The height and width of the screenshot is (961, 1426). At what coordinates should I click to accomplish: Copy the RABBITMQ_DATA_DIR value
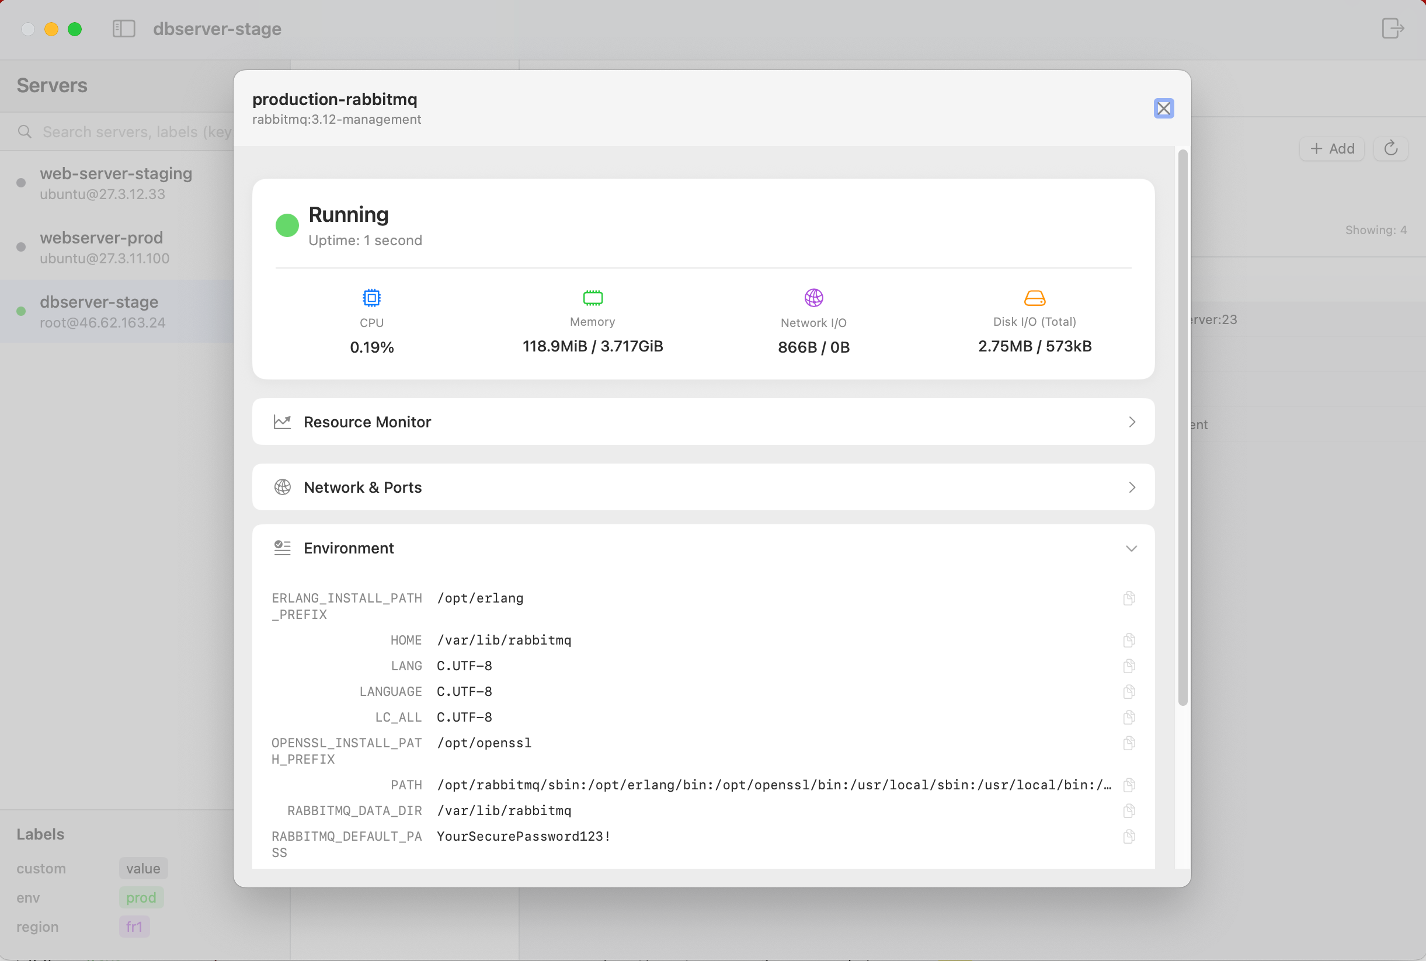(x=1129, y=811)
